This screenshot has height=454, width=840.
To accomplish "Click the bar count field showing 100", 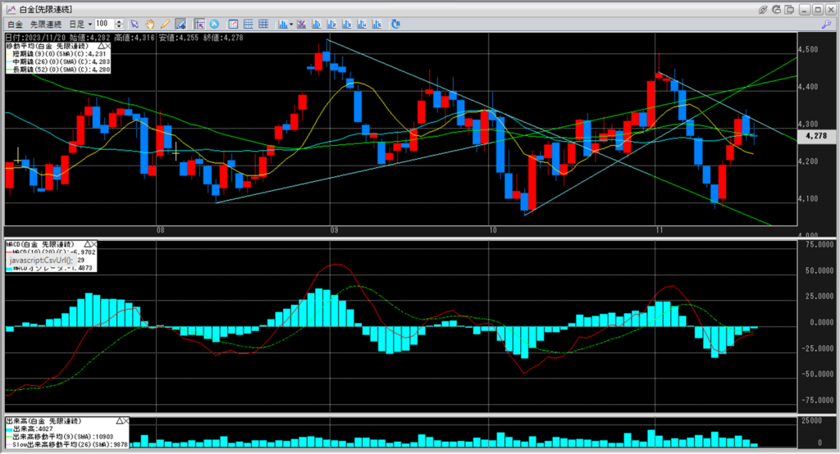I will (x=105, y=24).
